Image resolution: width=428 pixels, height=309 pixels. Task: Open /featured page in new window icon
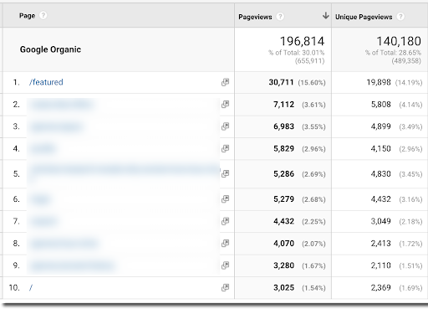225,82
